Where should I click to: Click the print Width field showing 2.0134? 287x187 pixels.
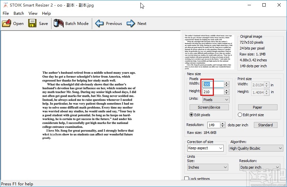(x=258, y=85)
